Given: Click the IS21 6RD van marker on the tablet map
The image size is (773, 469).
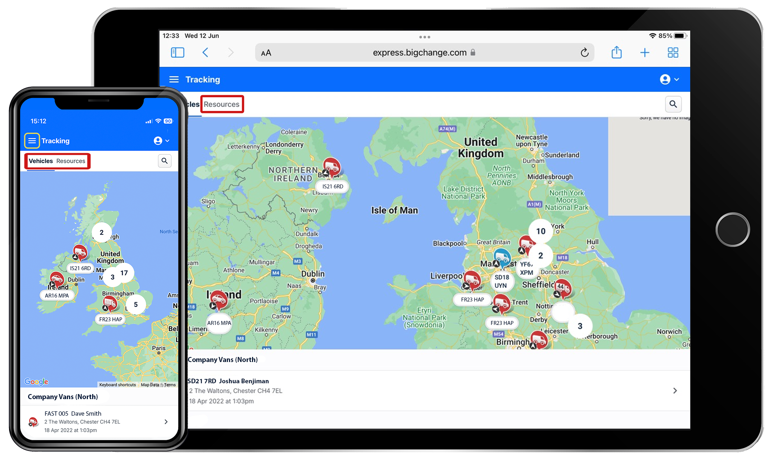Looking at the screenshot, I should click(331, 168).
